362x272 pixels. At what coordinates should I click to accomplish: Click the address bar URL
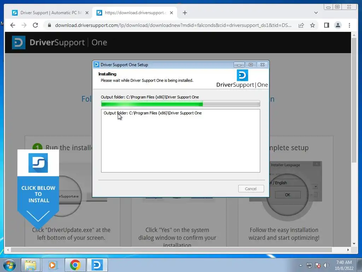[x=173, y=25]
